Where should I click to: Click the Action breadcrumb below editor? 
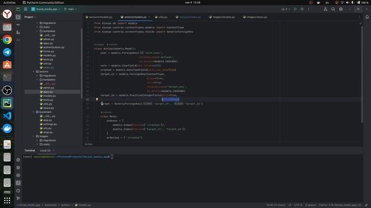89,144
